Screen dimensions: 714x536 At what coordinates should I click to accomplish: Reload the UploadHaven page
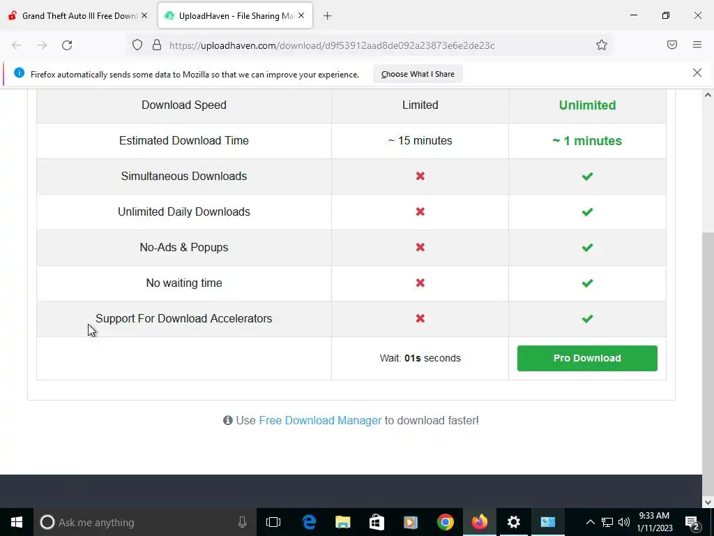click(x=67, y=45)
